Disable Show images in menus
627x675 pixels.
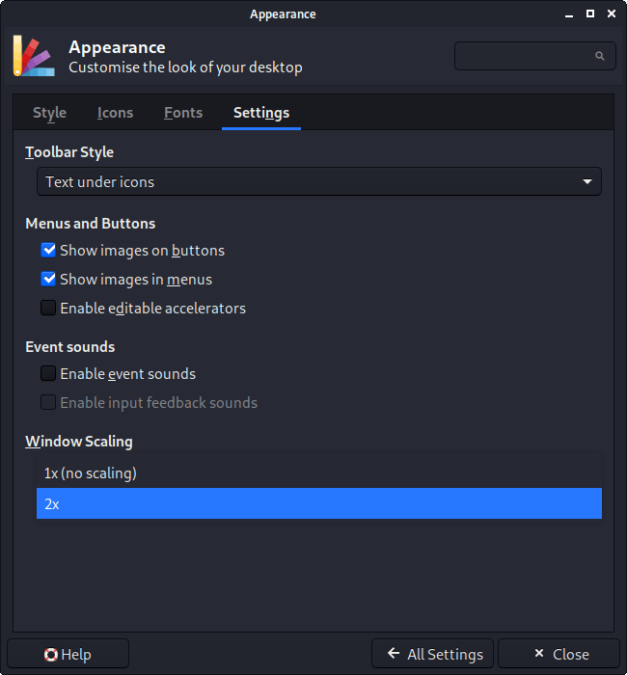(49, 280)
